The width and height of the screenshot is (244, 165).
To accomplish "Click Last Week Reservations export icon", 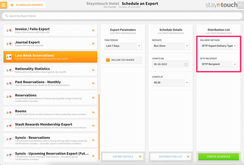I will point(9,57).
